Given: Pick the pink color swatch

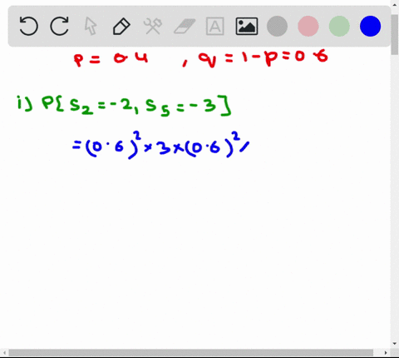Looking at the screenshot, I should 308,26.
